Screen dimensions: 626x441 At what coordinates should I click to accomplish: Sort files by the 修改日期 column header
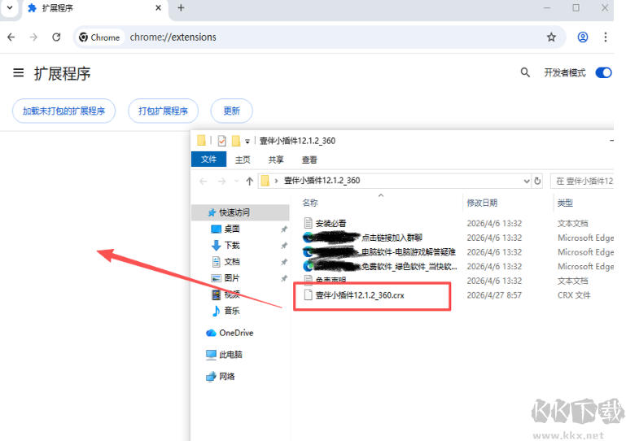coord(482,203)
